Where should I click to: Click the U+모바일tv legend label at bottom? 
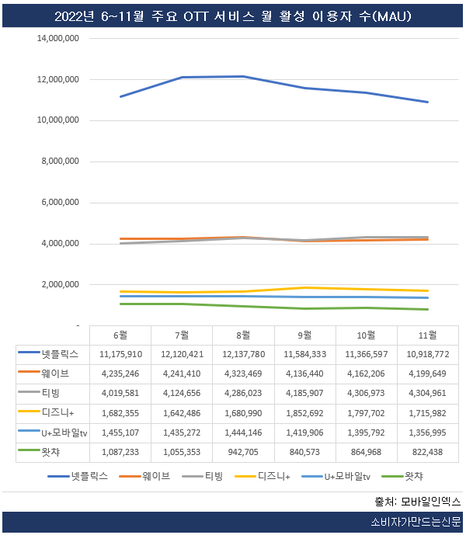coord(347,476)
